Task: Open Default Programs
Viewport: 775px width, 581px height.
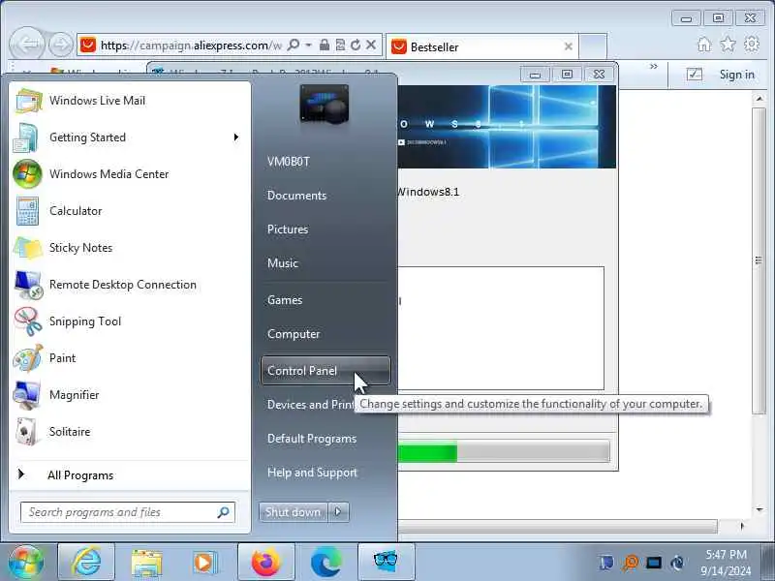Action: coord(312,439)
